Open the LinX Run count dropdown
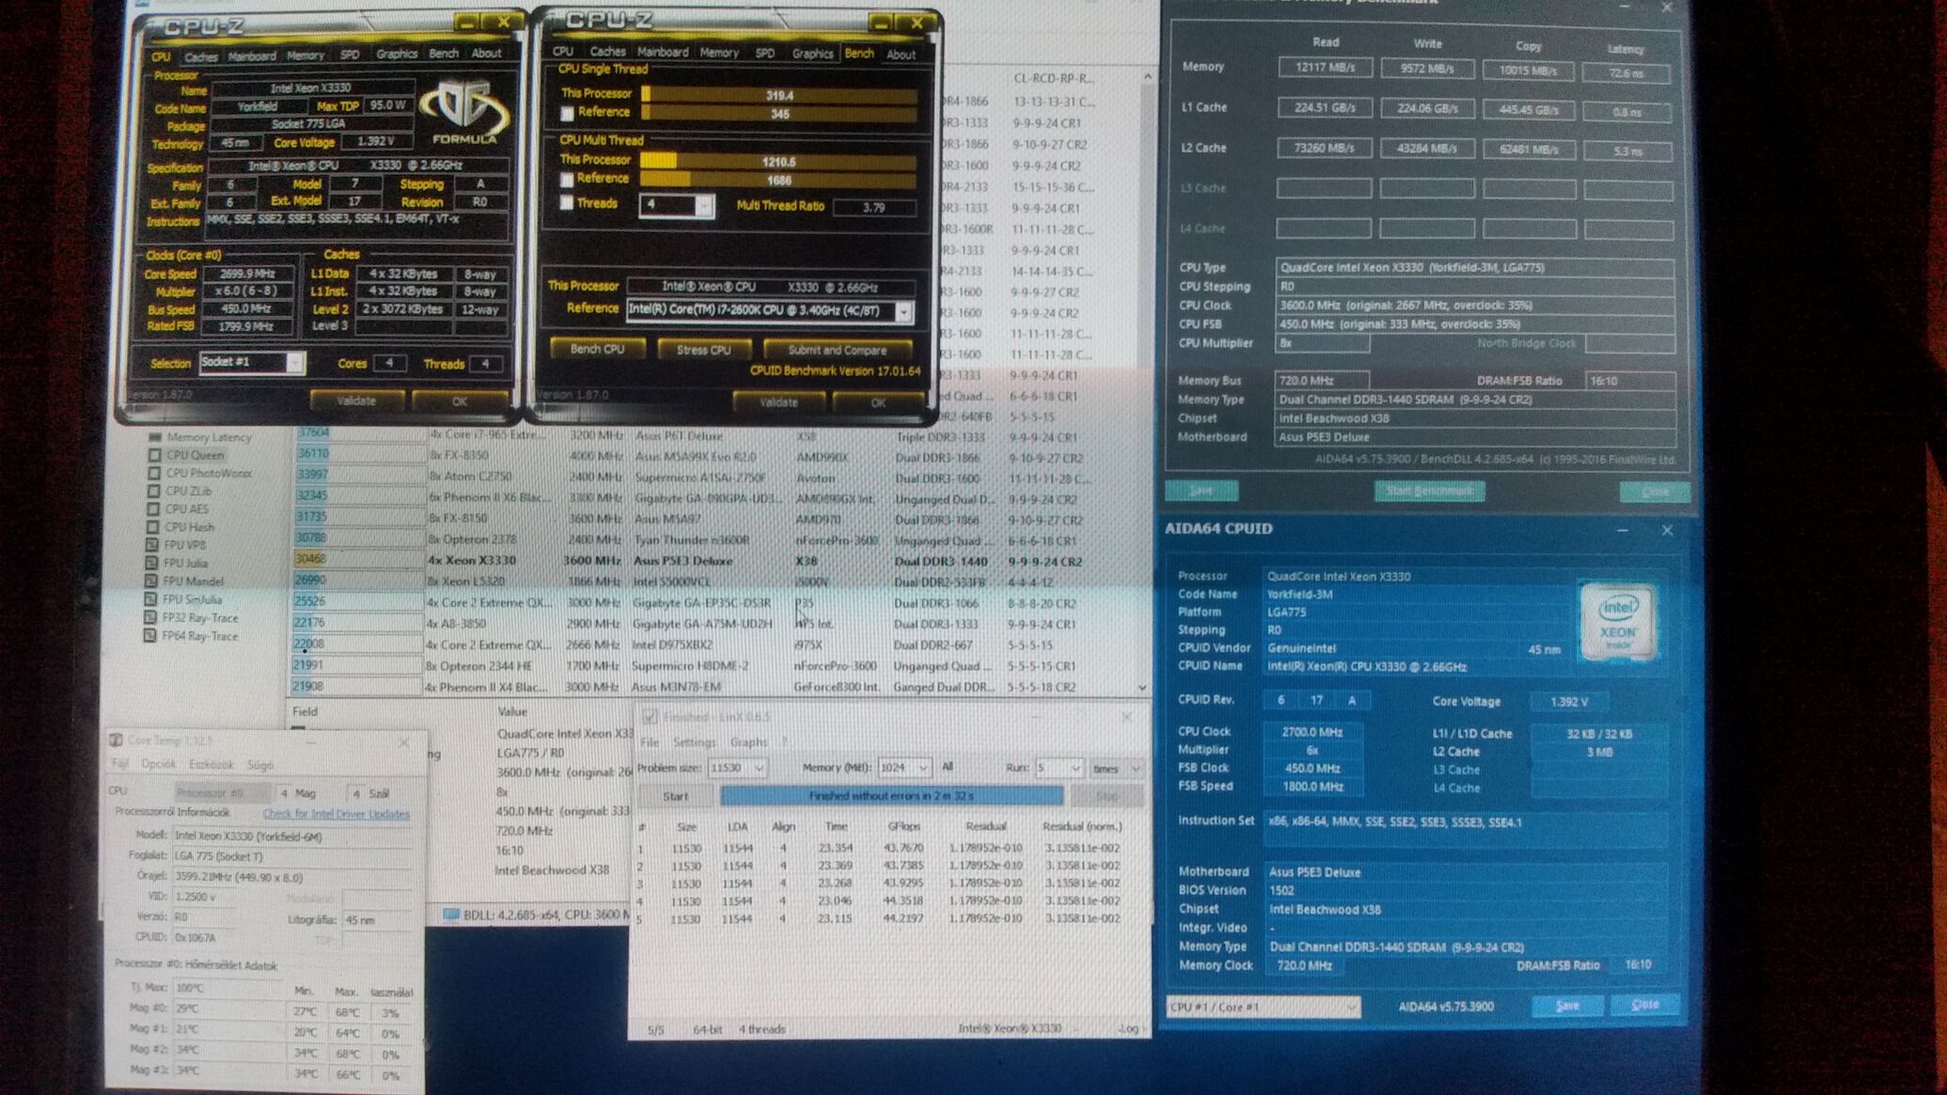The image size is (1947, 1095). pyautogui.click(x=1076, y=768)
